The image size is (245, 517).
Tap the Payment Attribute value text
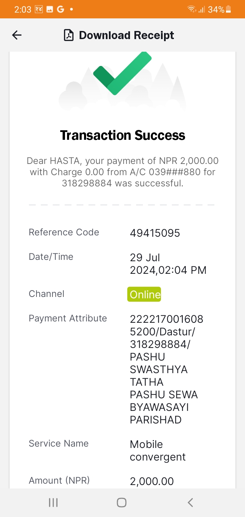[x=166, y=369]
